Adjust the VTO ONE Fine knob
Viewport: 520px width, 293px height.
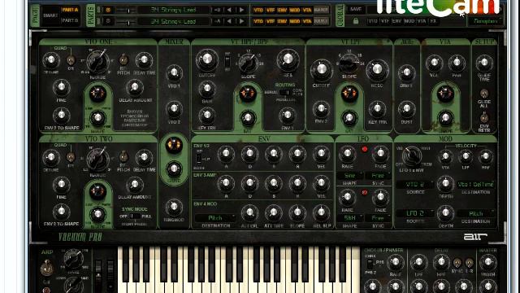(x=62, y=88)
